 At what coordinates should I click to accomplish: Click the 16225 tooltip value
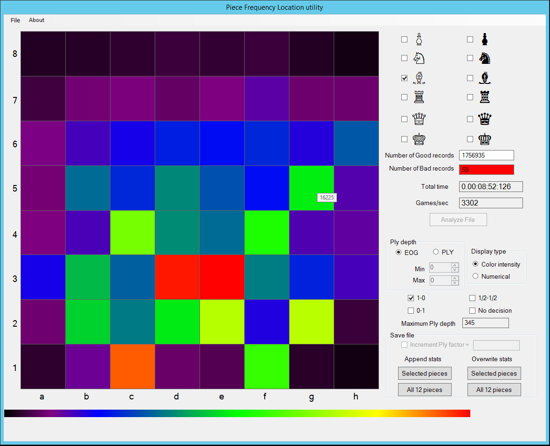[327, 198]
